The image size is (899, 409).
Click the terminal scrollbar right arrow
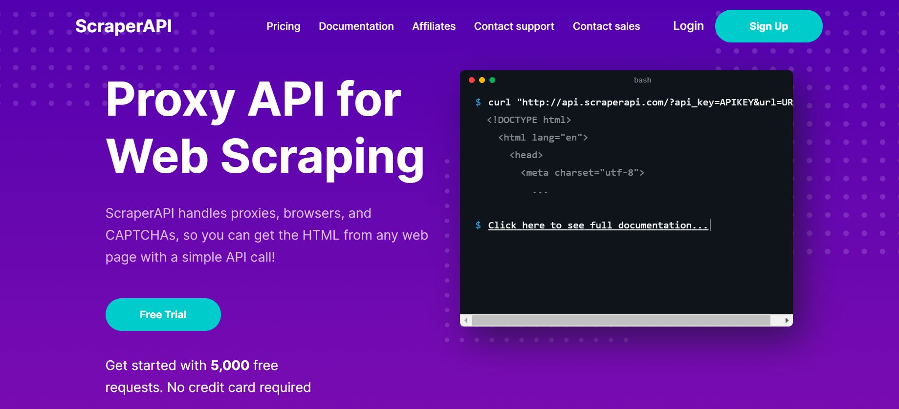pos(787,321)
